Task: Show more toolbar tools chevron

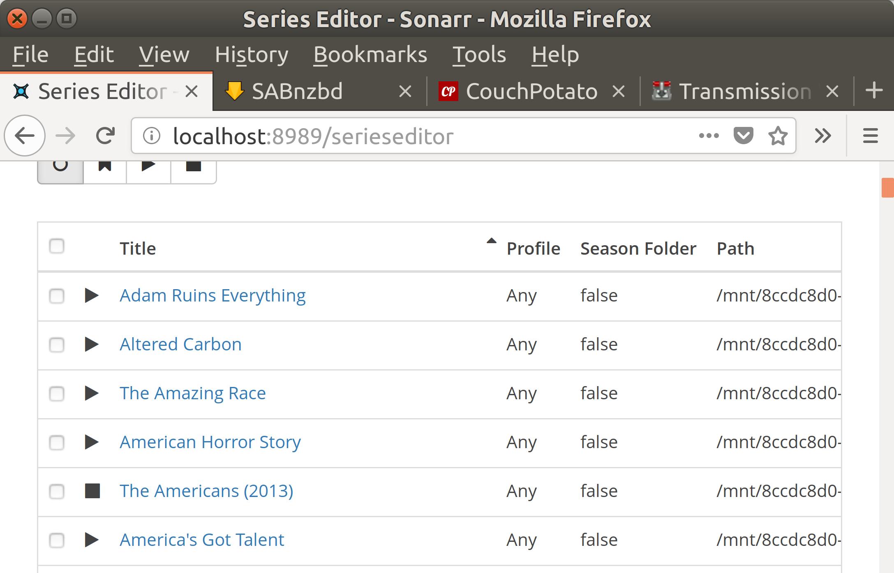Action: point(823,136)
